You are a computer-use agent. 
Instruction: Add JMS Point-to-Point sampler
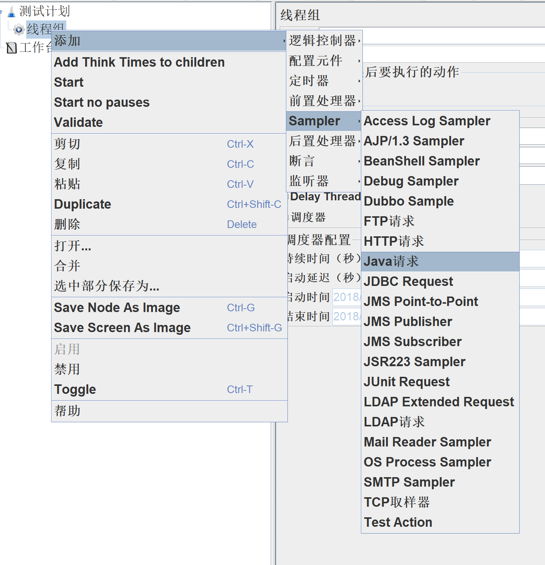tap(440, 301)
